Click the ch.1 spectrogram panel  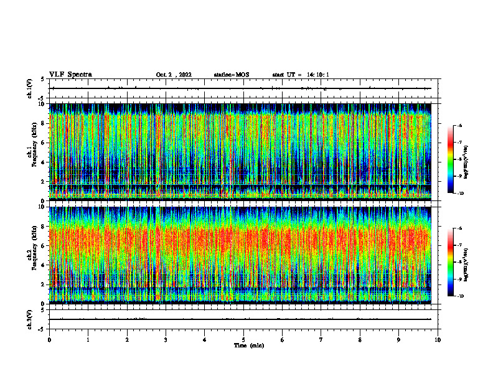(240, 152)
